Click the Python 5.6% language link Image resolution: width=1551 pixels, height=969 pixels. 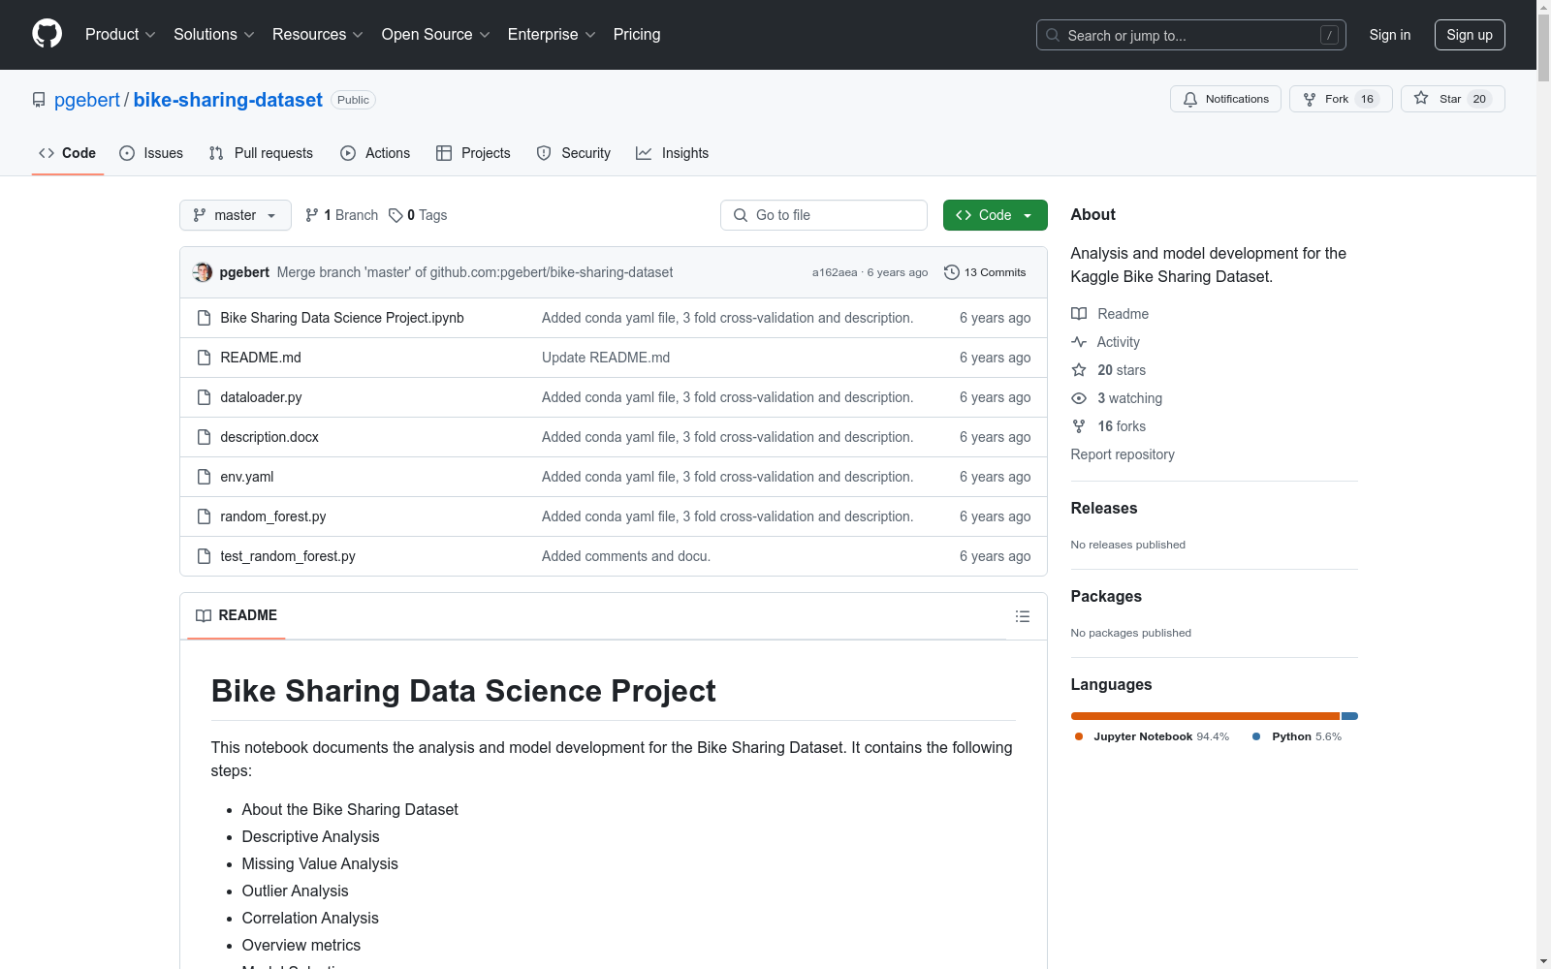coord(1298,736)
